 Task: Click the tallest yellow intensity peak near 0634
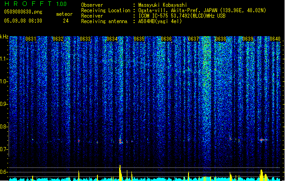[x=120, y=172]
